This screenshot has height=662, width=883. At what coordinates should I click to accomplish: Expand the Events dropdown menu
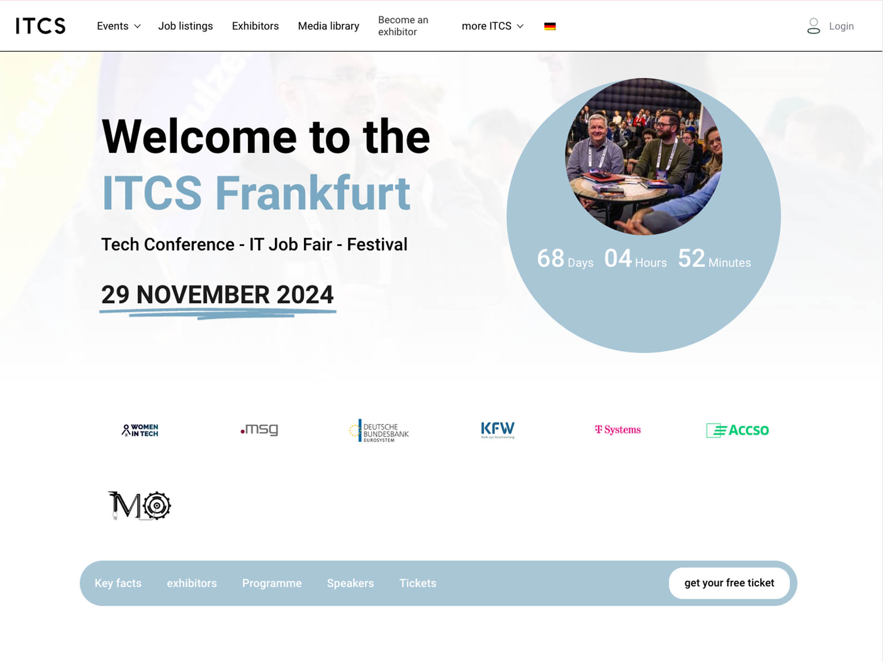[x=118, y=26]
